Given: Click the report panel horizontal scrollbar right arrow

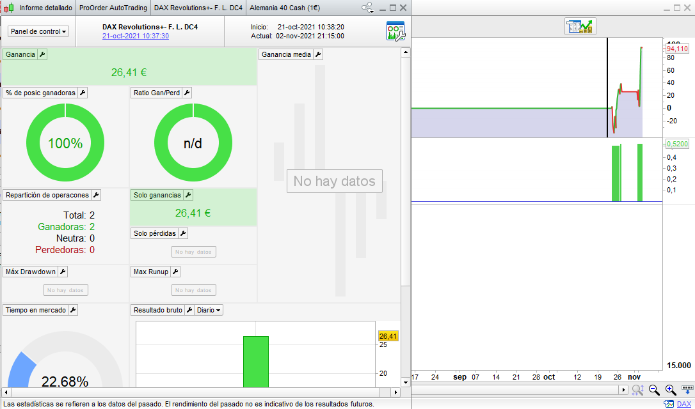Looking at the screenshot, I should click(x=396, y=392).
